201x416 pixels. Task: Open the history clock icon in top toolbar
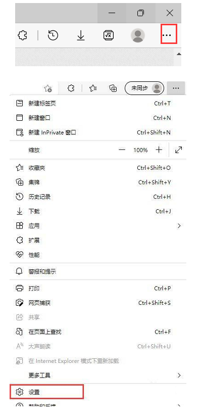coord(53,35)
